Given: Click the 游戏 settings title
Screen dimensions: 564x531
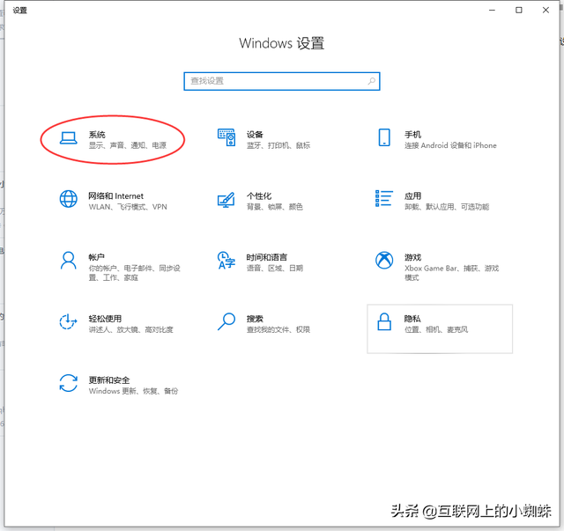Looking at the screenshot, I should [x=412, y=257].
